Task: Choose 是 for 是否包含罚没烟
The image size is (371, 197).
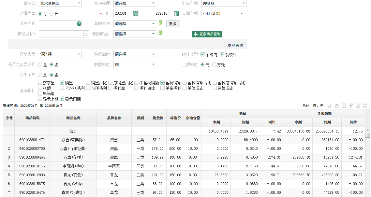Action: point(40,64)
